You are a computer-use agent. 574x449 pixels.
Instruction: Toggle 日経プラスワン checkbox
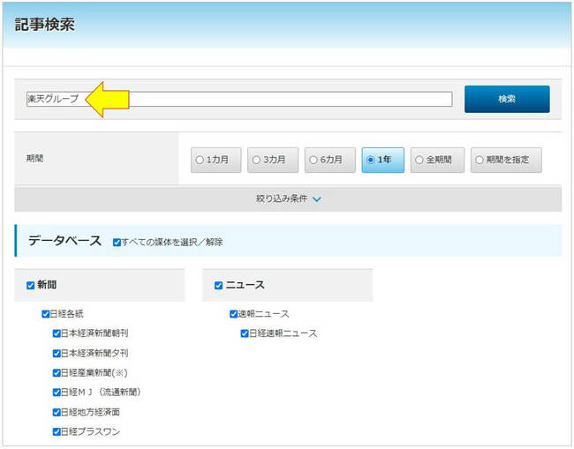[57, 432]
